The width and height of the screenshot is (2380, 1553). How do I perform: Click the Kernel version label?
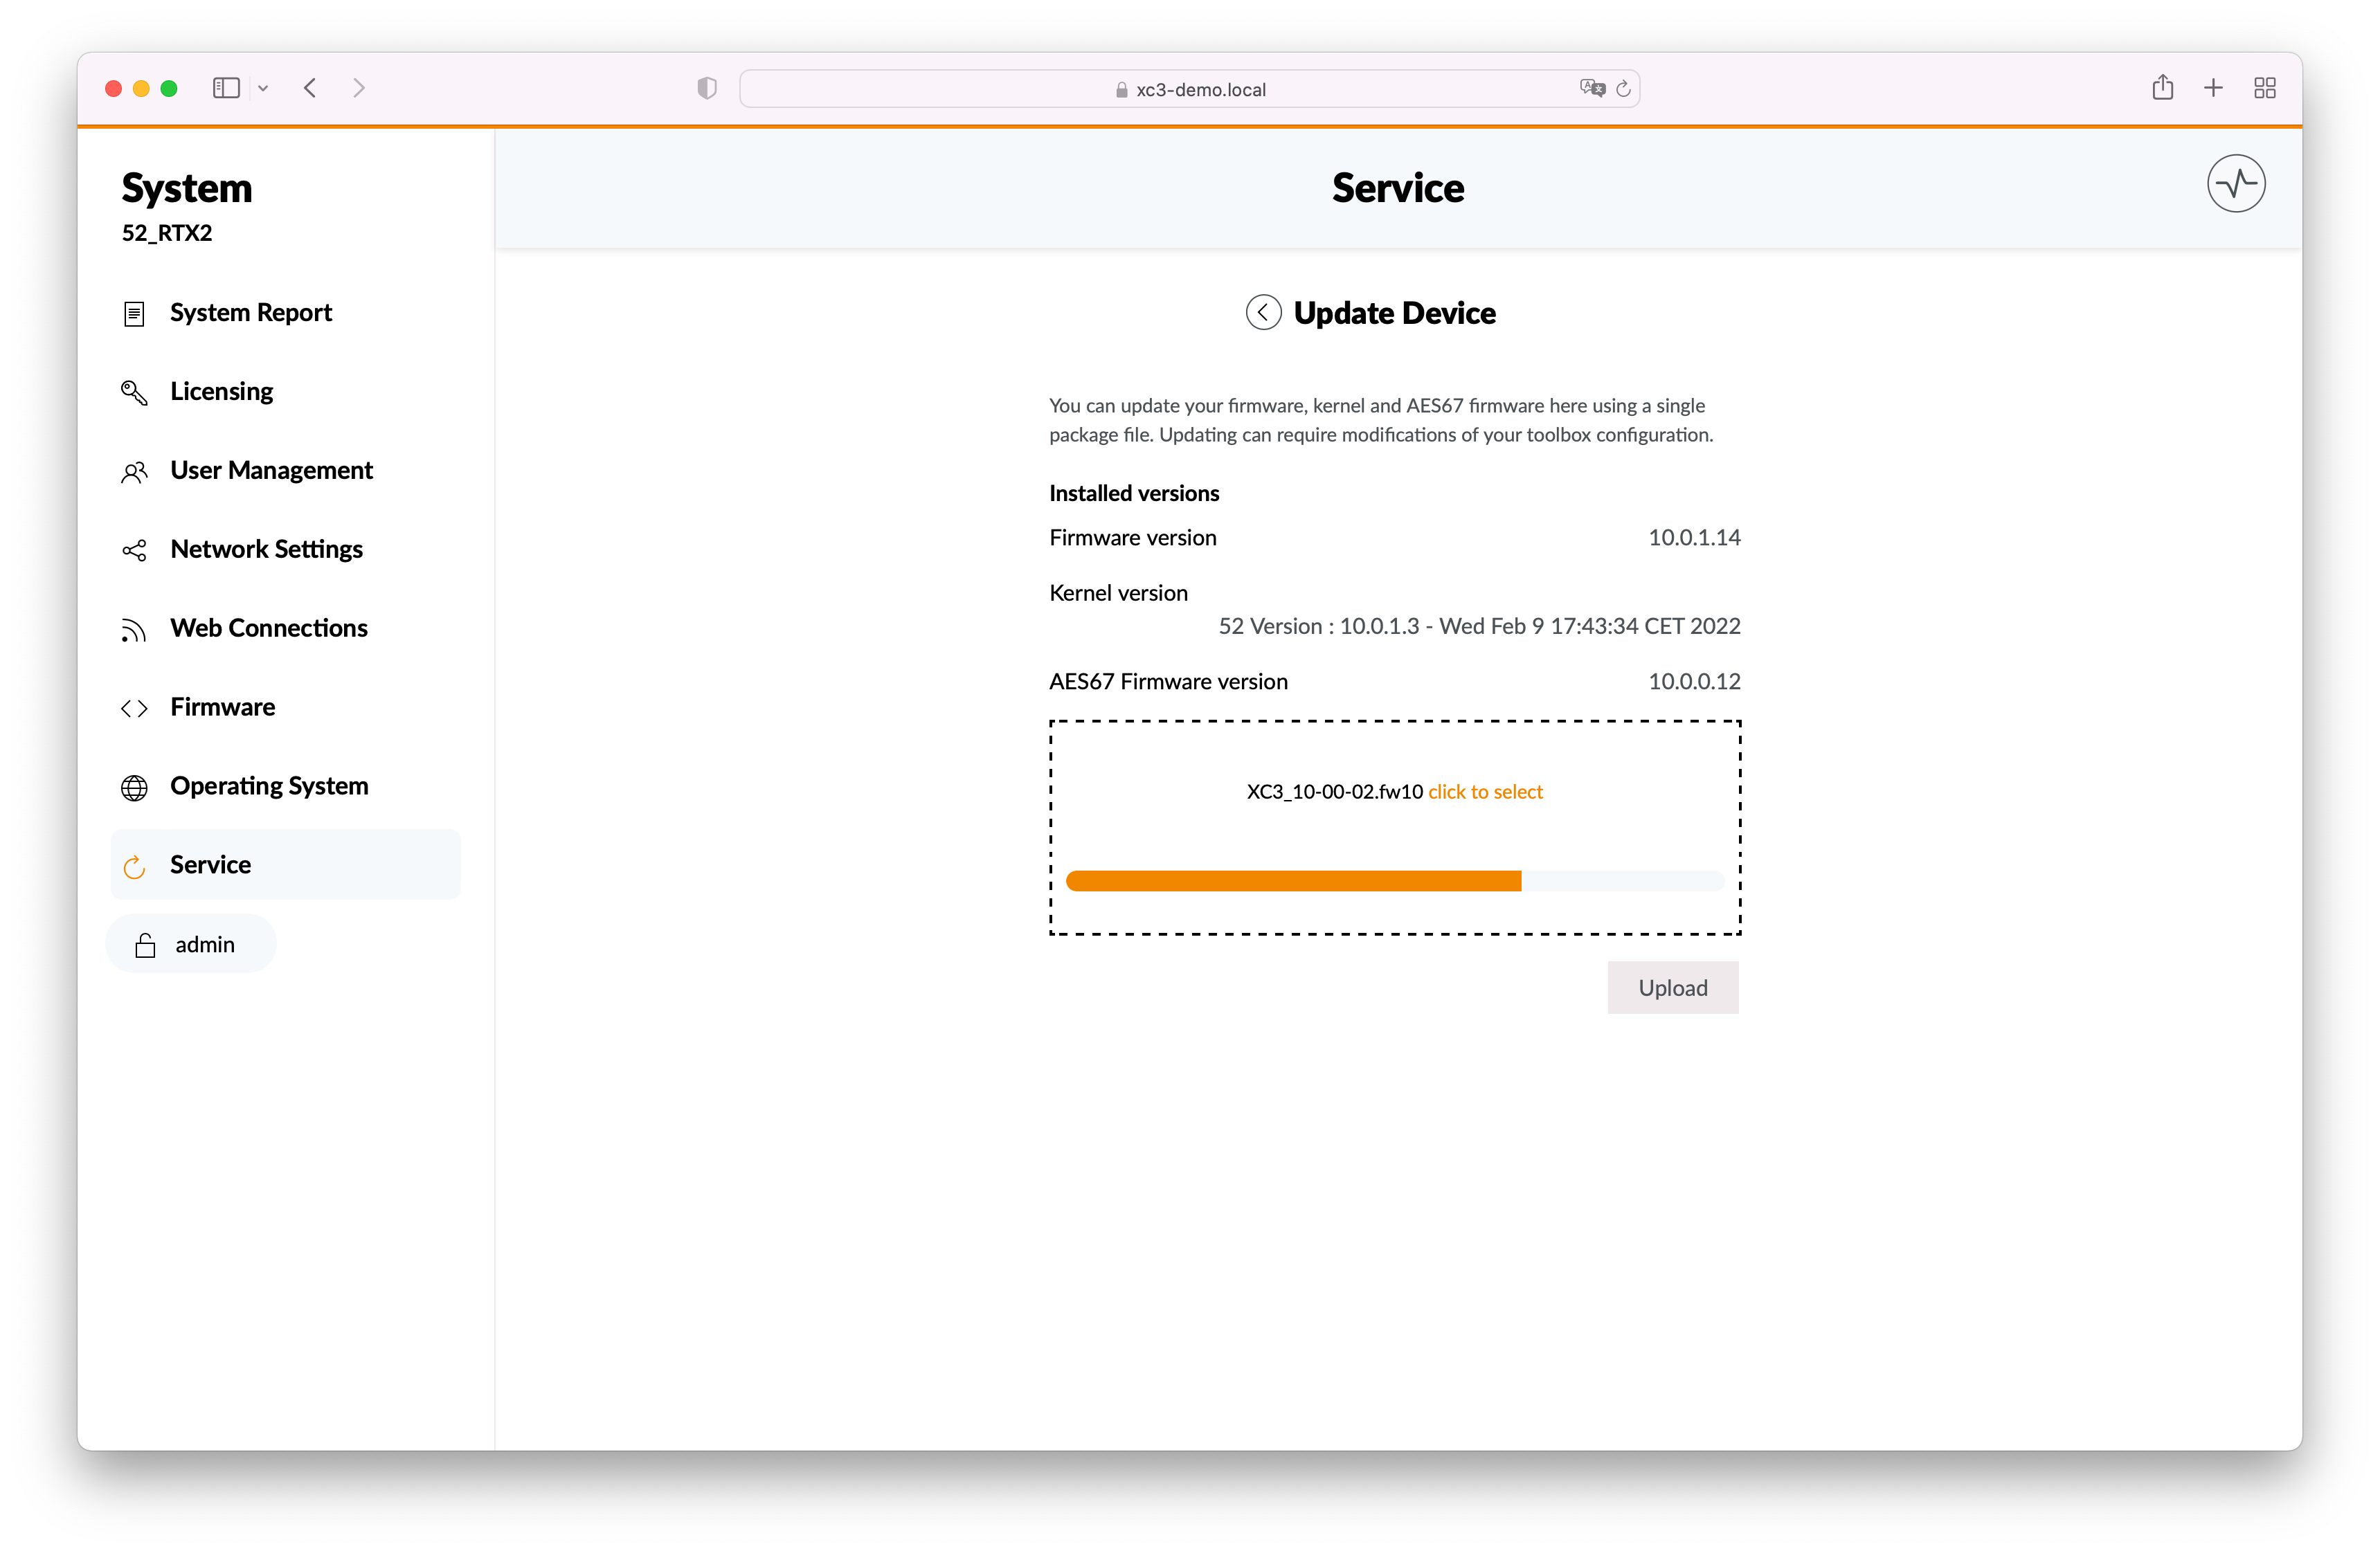(1118, 594)
